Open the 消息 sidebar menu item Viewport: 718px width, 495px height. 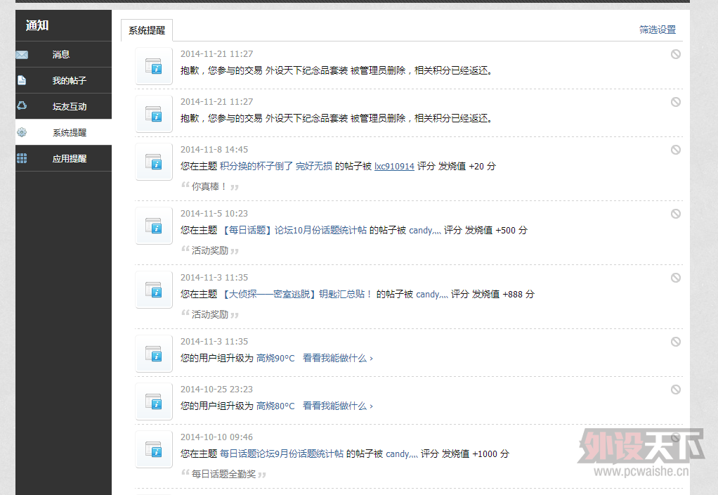(61, 55)
